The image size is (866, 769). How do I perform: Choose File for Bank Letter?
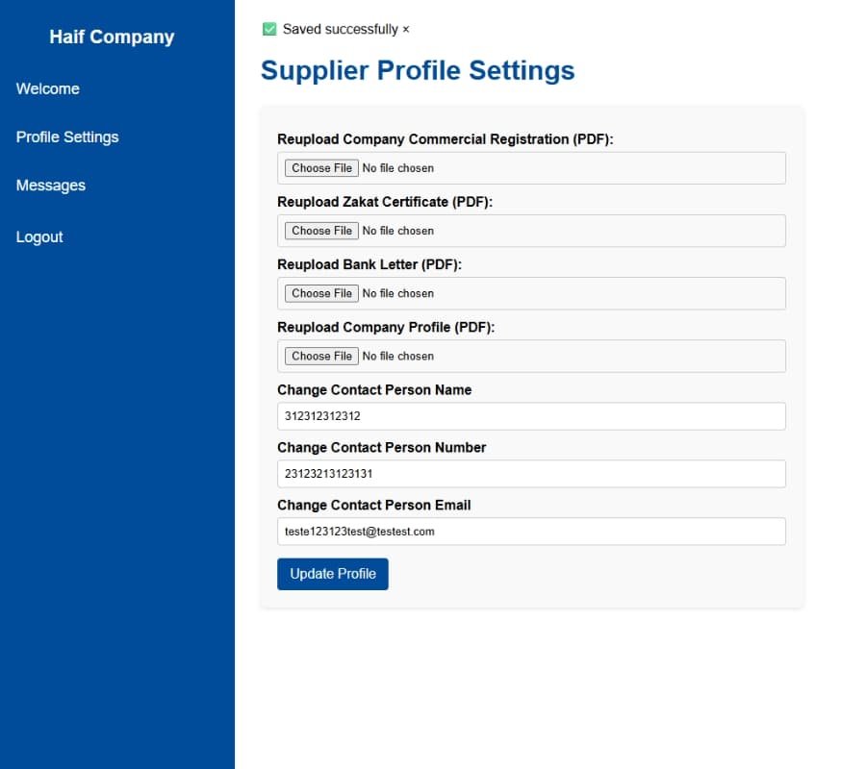pyautogui.click(x=320, y=292)
